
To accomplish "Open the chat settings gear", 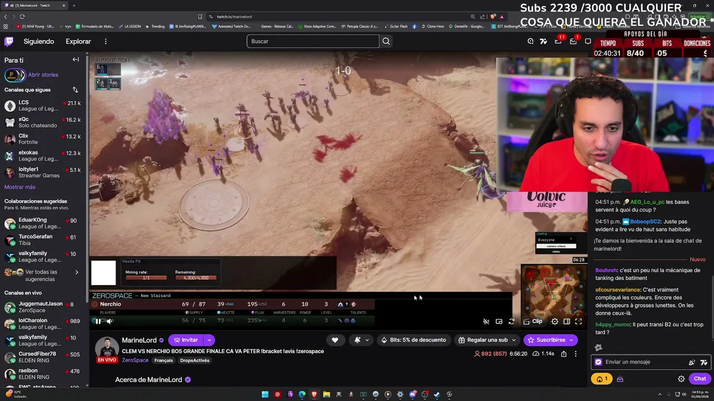I will [681, 379].
